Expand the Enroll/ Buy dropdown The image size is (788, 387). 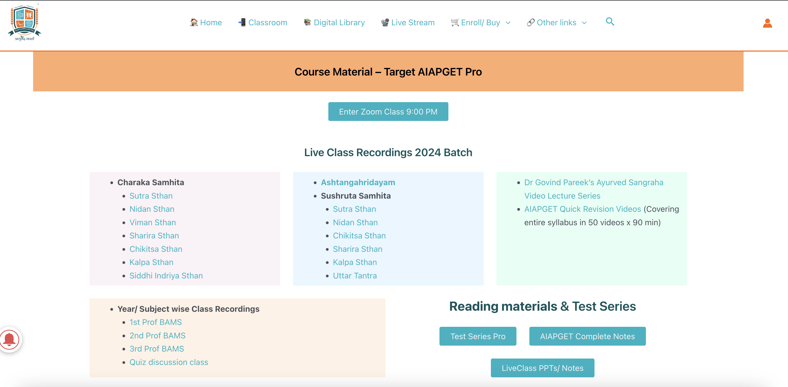coord(508,23)
